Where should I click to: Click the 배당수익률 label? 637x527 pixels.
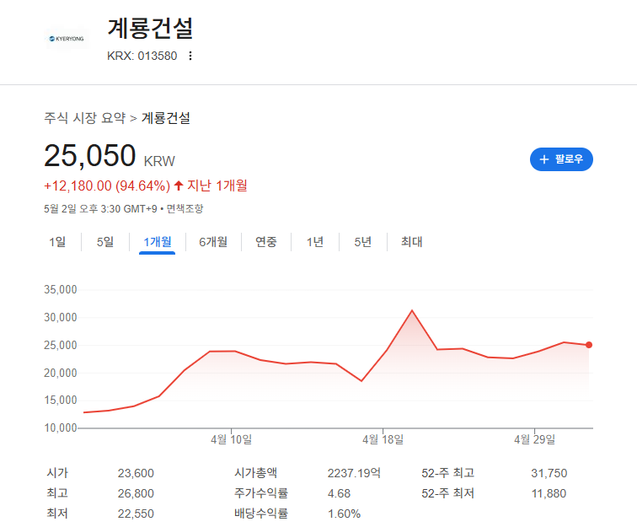[x=261, y=514]
